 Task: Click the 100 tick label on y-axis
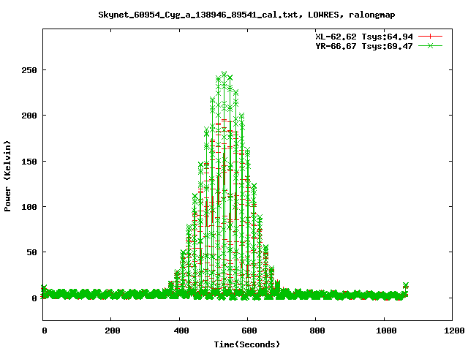click(x=29, y=207)
